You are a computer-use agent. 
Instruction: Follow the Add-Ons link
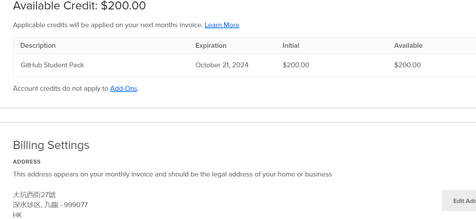point(123,89)
